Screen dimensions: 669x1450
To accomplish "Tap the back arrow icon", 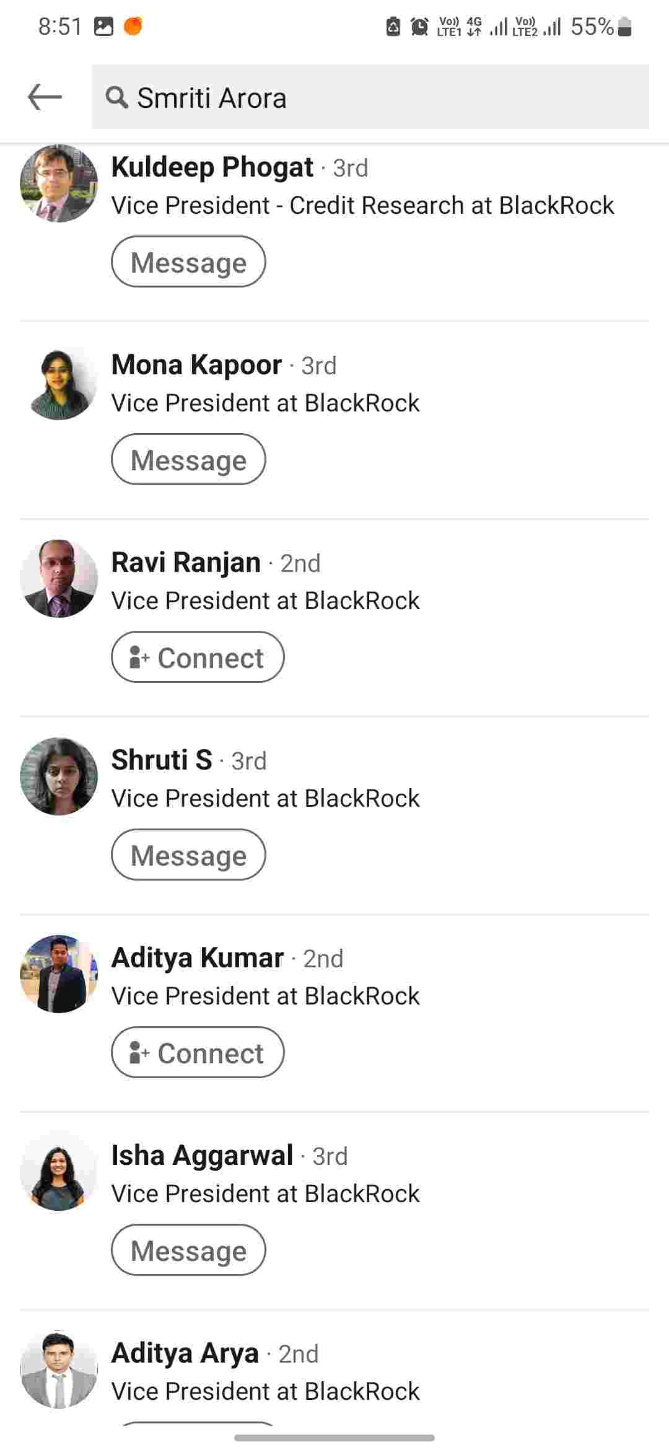I will click(45, 97).
